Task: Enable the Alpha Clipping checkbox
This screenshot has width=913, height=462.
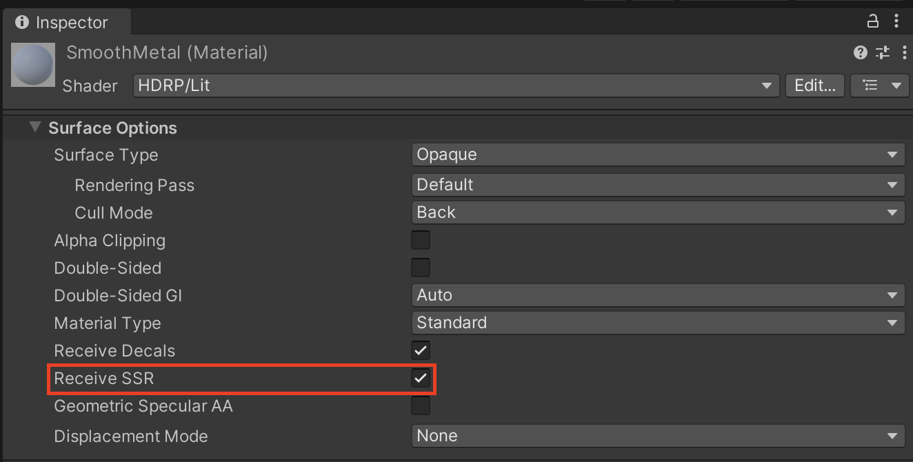Action: tap(420, 240)
